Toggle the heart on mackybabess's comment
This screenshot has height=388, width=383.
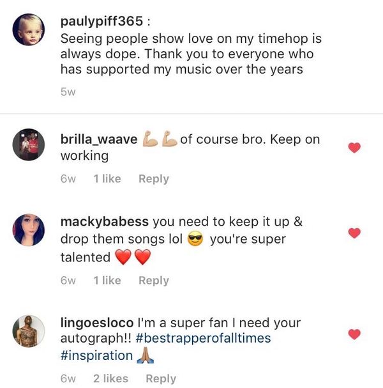pyautogui.click(x=354, y=233)
